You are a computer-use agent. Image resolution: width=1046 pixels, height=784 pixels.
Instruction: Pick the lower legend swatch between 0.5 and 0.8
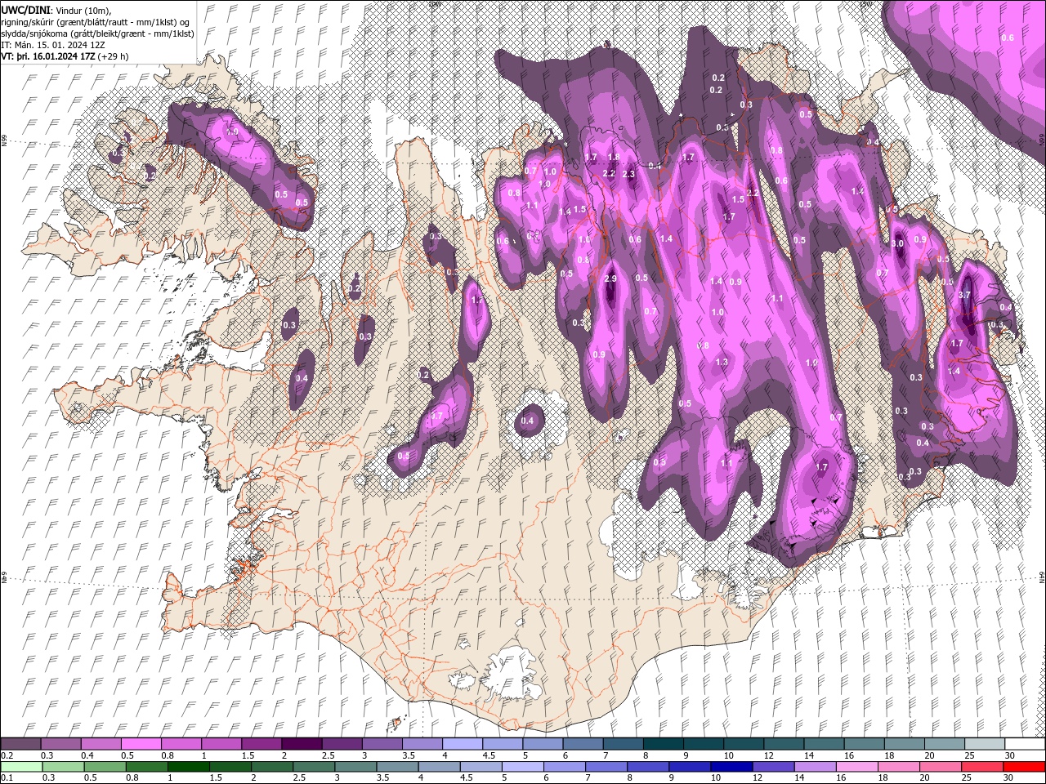point(105,767)
